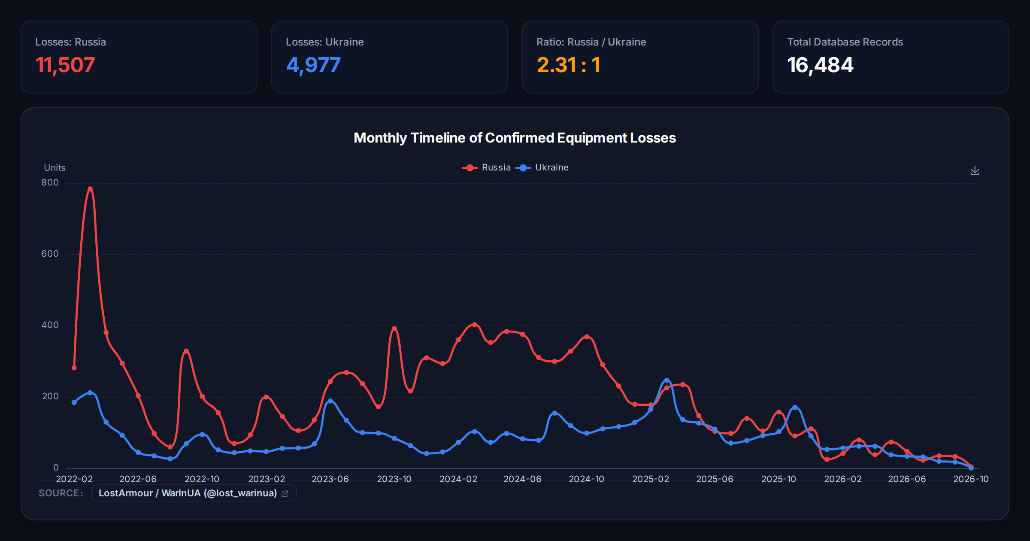Click the Losses: Ukraine card label
Image resolution: width=1030 pixels, height=541 pixels.
(x=325, y=42)
